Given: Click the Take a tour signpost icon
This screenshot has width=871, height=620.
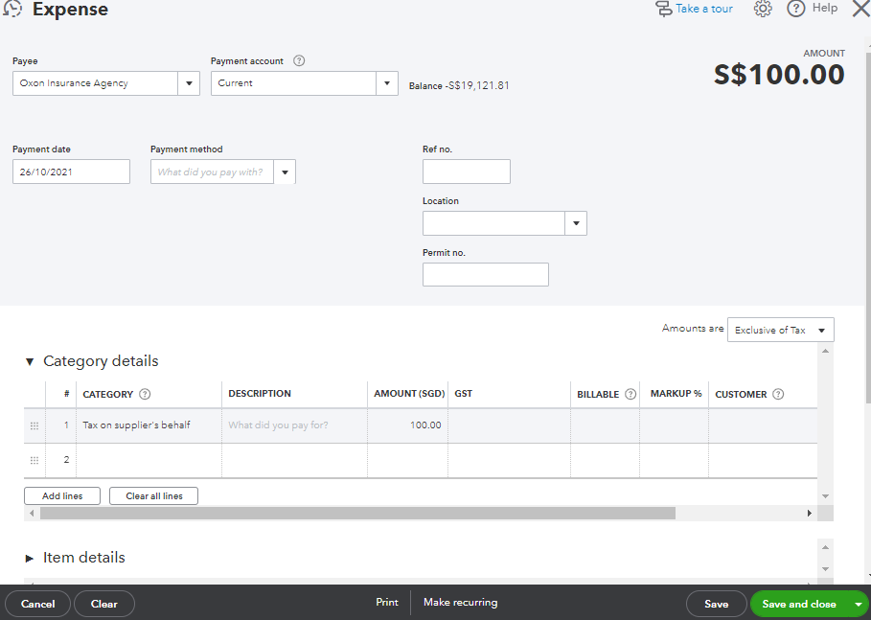Looking at the screenshot, I should [663, 8].
